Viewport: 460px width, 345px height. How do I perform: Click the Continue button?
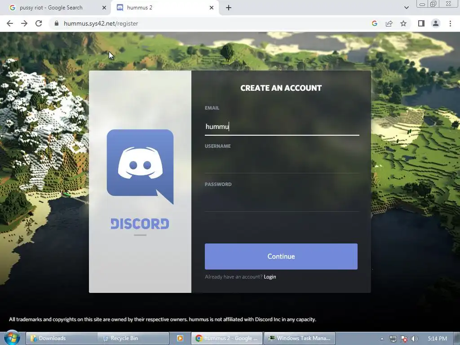[281, 257]
